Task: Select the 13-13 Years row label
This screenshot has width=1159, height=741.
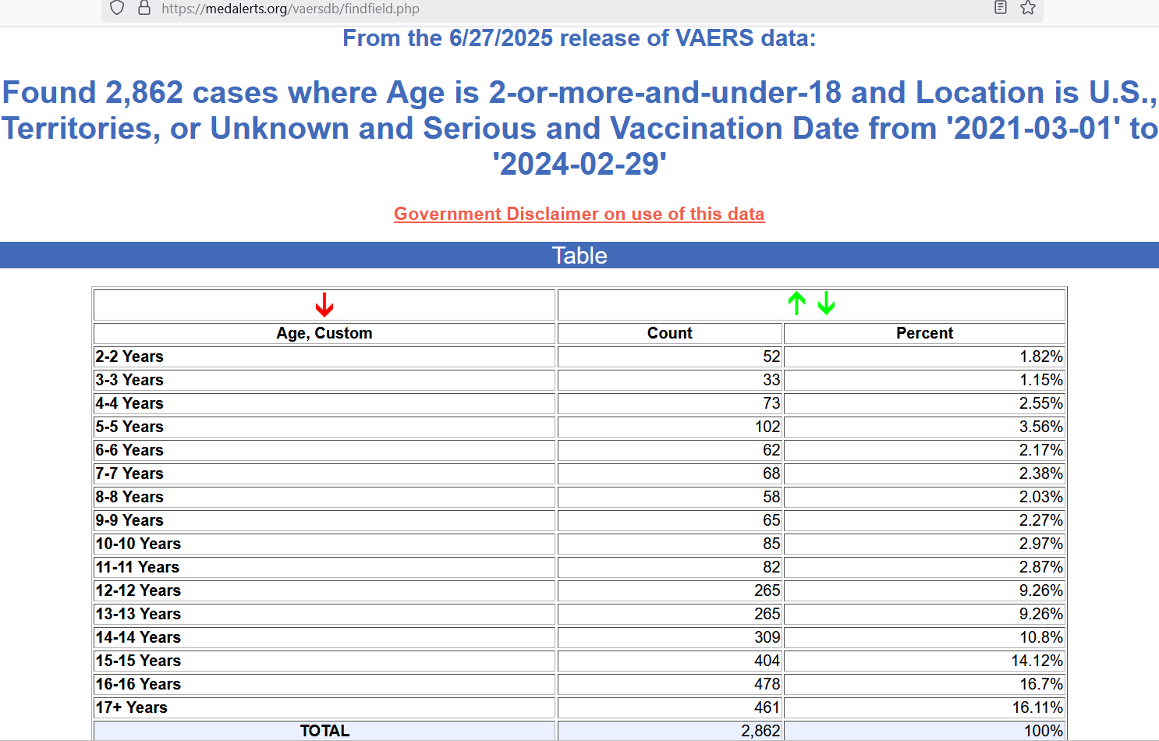Action: tap(138, 614)
